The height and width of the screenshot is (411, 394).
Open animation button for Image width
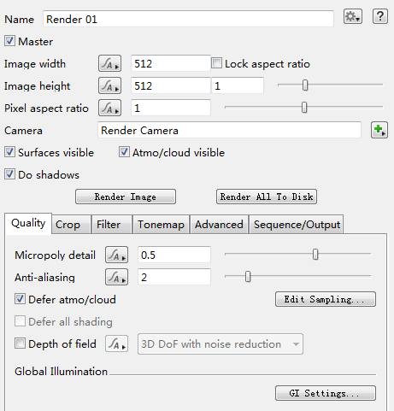(109, 63)
